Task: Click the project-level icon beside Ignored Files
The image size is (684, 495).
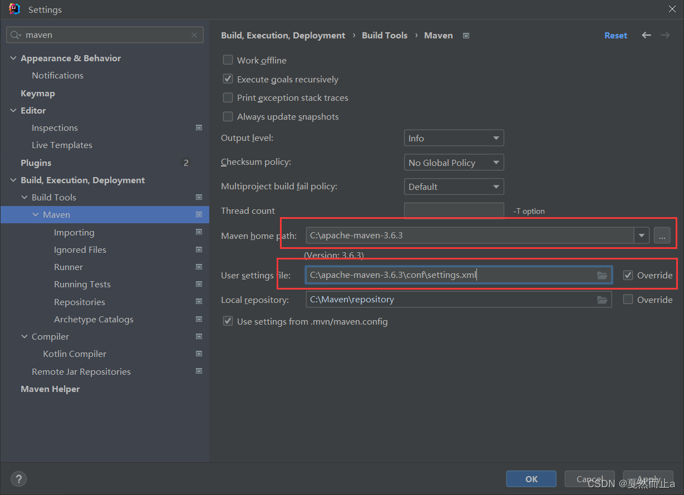Action: tap(199, 249)
